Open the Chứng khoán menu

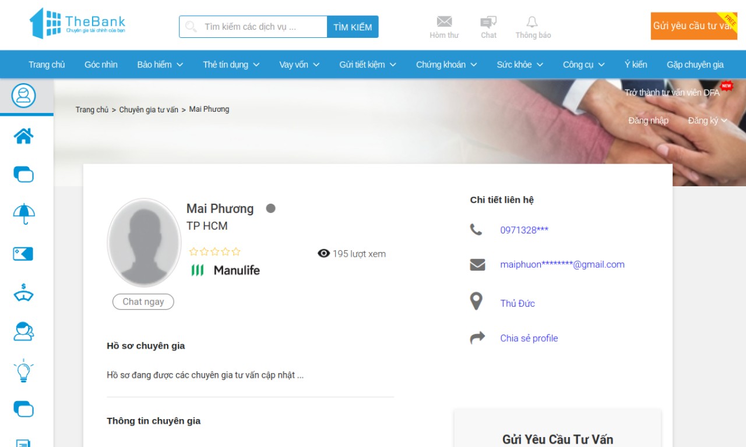click(x=446, y=65)
